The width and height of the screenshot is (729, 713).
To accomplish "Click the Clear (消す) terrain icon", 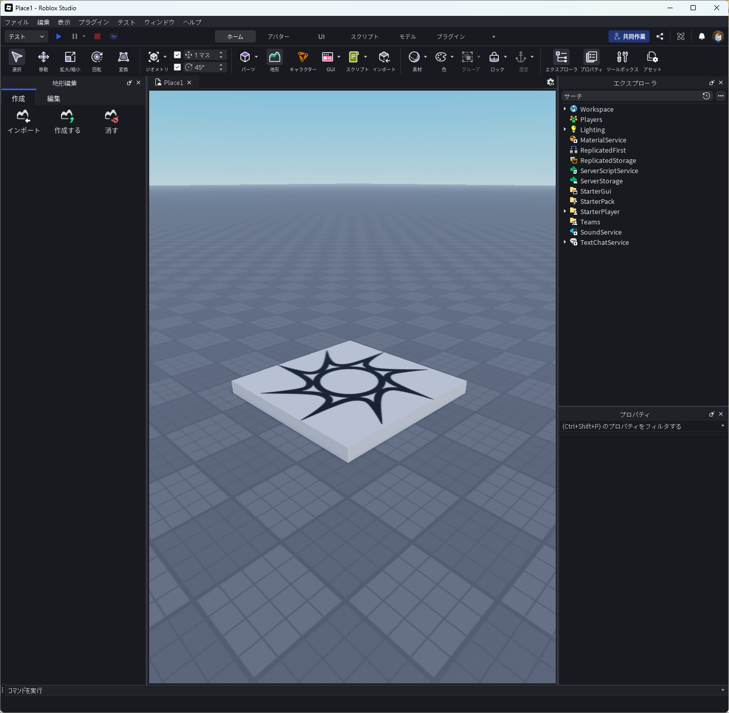I will pos(111,121).
